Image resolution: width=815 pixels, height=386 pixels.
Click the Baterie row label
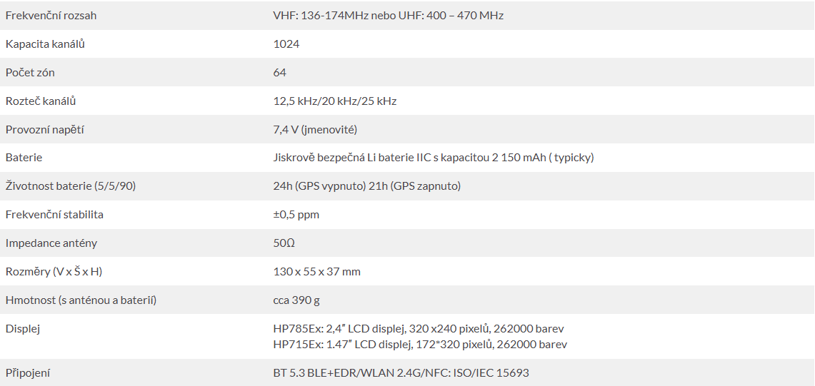pos(24,158)
